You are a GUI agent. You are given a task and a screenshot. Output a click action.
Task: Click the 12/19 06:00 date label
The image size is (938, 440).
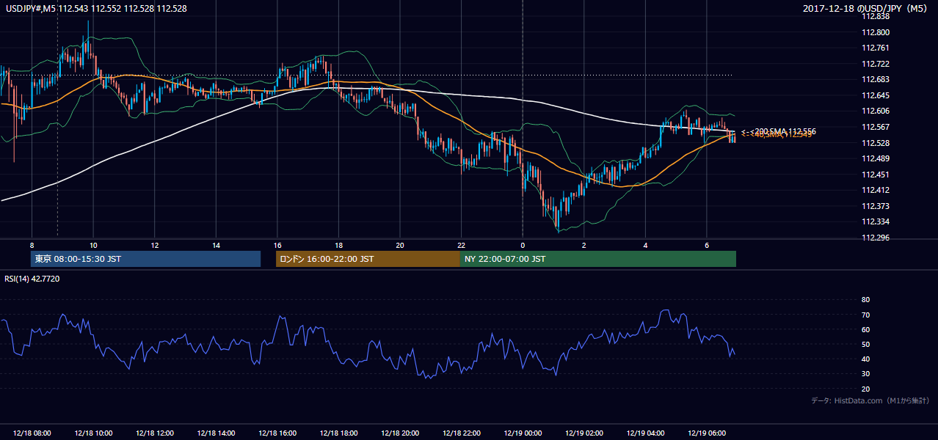tap(706, 433)
